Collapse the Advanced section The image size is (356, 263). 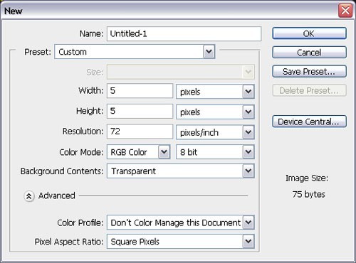29,196
